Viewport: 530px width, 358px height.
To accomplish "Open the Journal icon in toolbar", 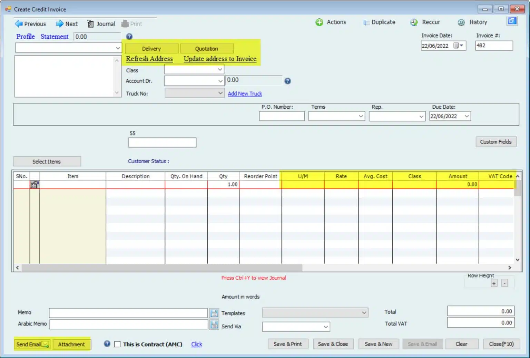I will pos(90,24).
